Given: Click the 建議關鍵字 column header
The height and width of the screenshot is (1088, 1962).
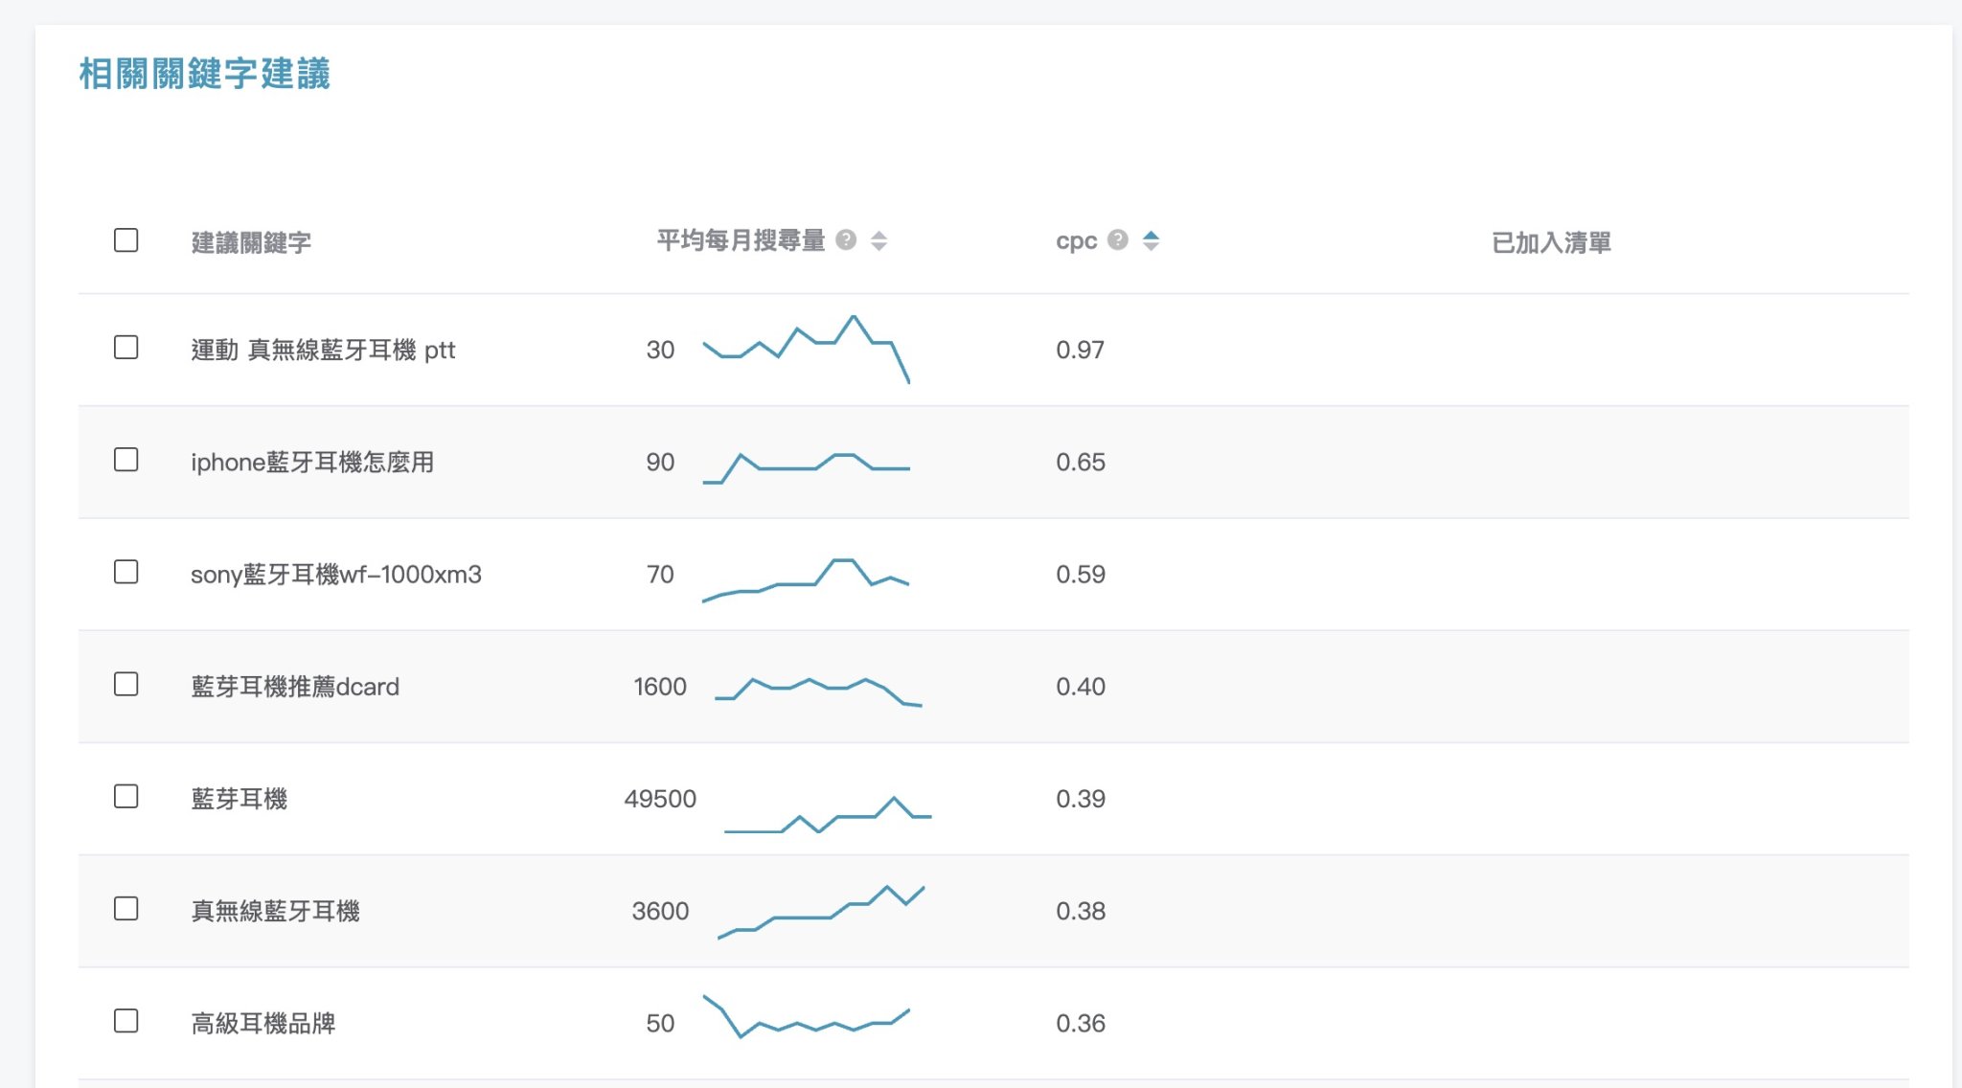Looking at the screenshot, I should click(251, 242).
